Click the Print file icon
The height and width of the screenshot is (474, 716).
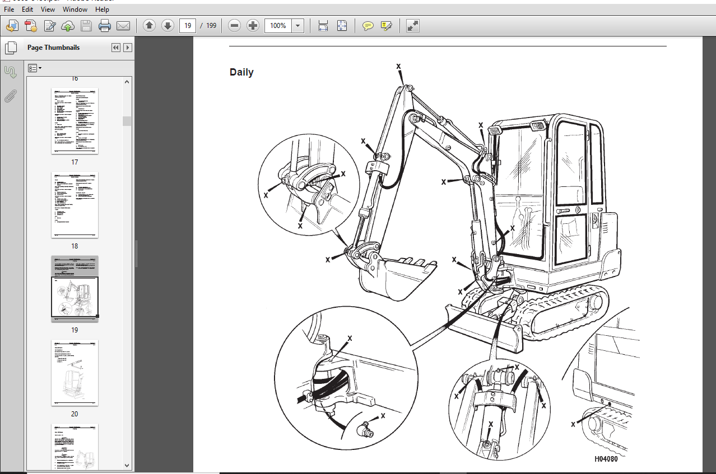105,26
